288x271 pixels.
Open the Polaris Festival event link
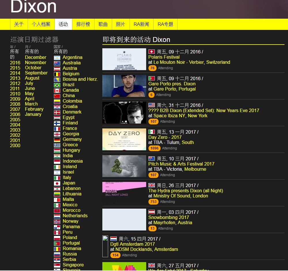[x=164, y=57]
